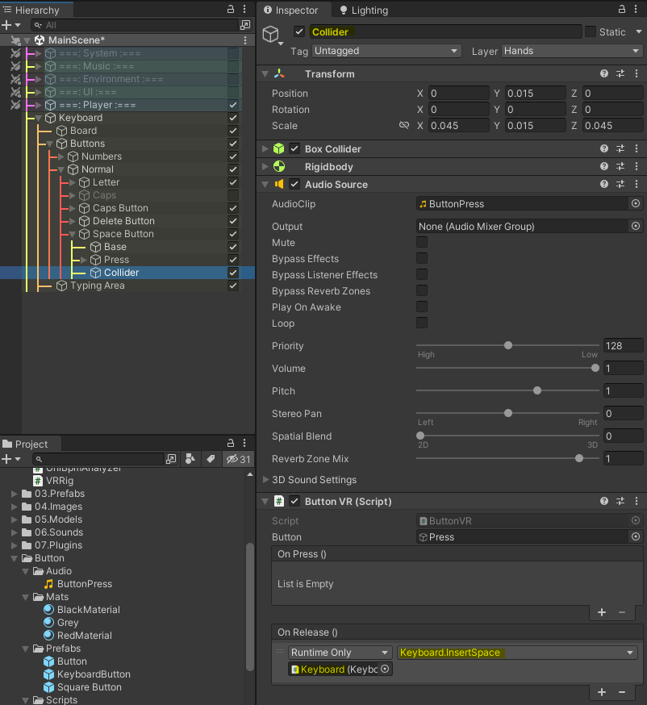
Task: Lock the Project panel
Action: (231, 443)
